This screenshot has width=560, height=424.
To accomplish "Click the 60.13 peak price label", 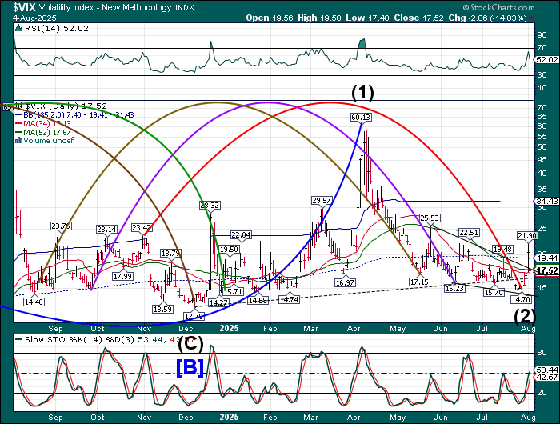I will pyautogui.click(x=362, y=117).
